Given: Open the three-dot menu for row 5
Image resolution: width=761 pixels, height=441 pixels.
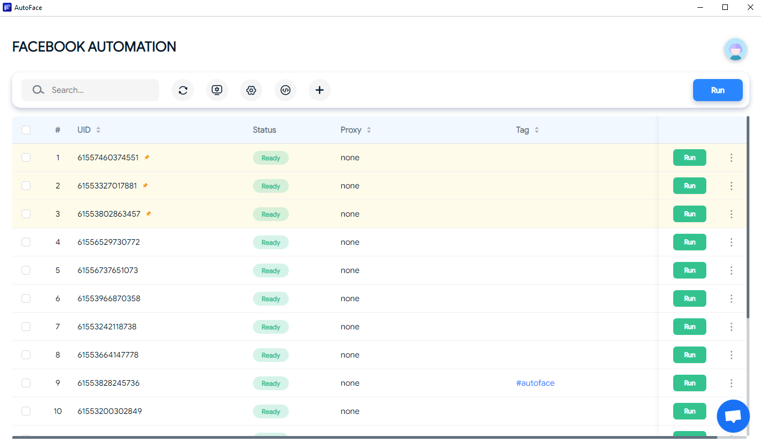Looking at the screenshot, I should 732,270.
